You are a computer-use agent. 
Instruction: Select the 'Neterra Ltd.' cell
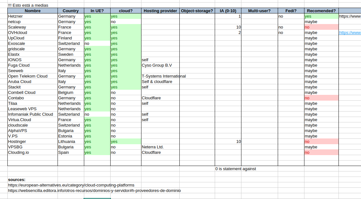[160, 147]
